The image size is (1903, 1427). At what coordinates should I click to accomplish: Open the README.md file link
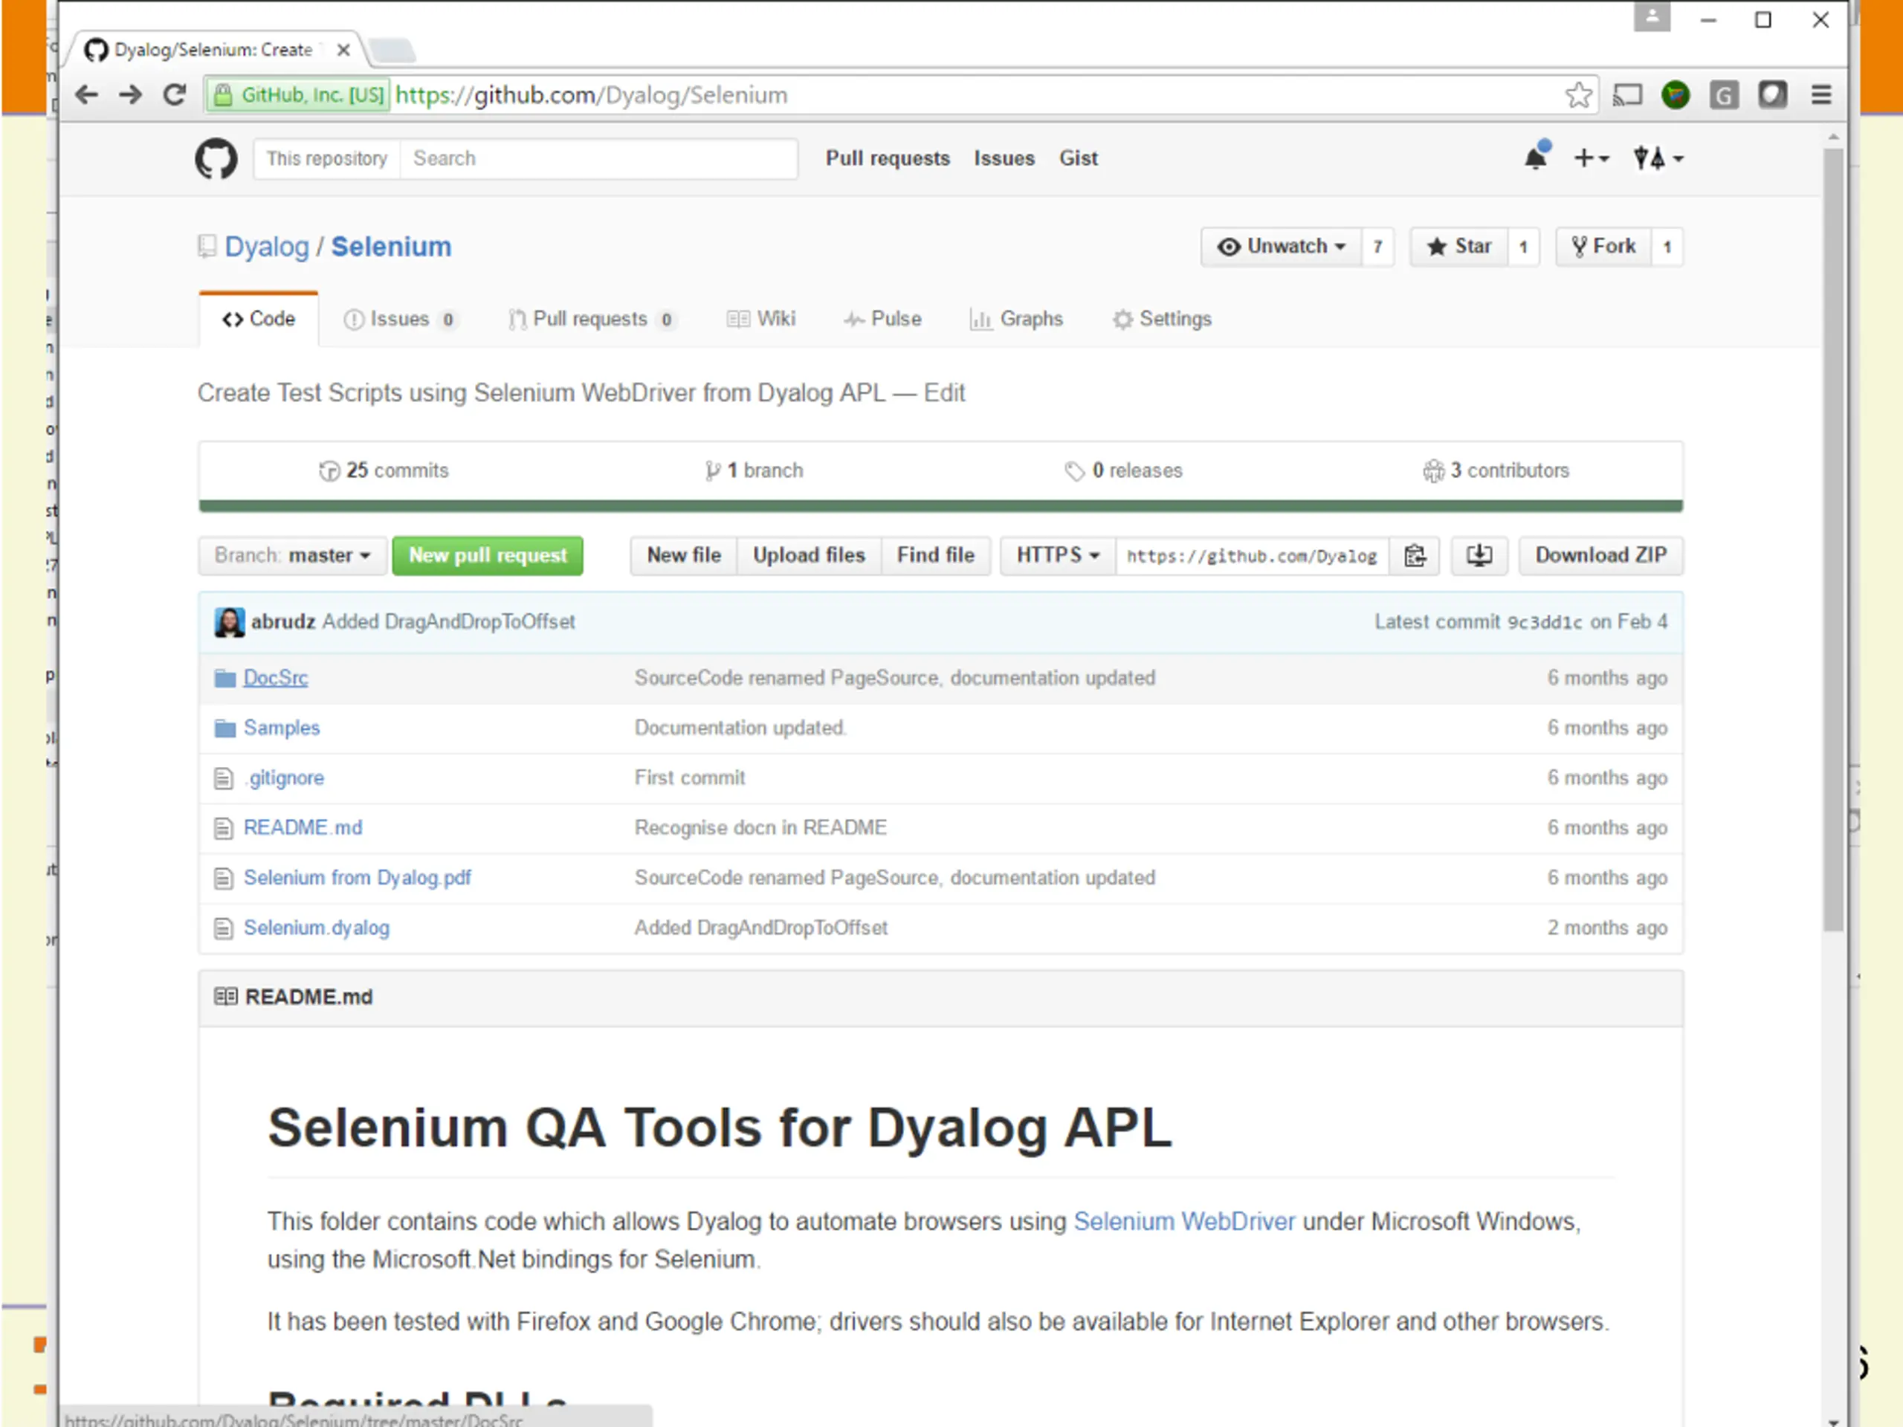click(x=303, y=829)
